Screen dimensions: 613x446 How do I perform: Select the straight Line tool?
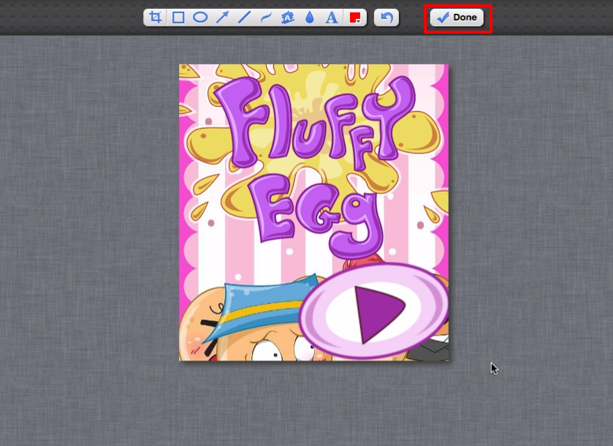244,18
